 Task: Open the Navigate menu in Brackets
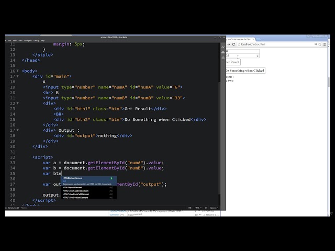point(28,41)
